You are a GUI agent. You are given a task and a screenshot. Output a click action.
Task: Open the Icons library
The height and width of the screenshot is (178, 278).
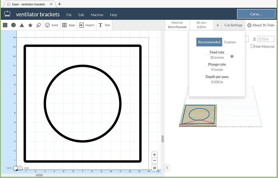click(x=51, y=25)
